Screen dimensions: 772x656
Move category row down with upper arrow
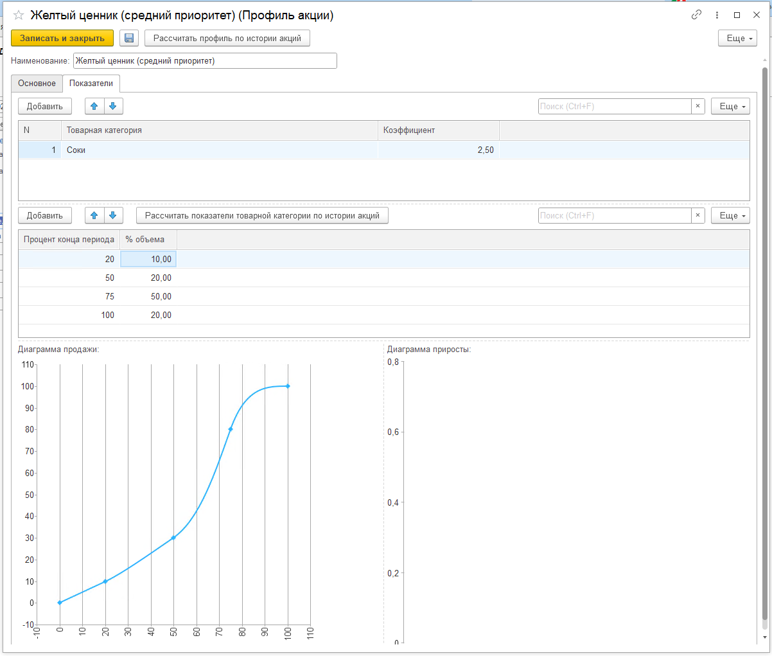(112, 107)
